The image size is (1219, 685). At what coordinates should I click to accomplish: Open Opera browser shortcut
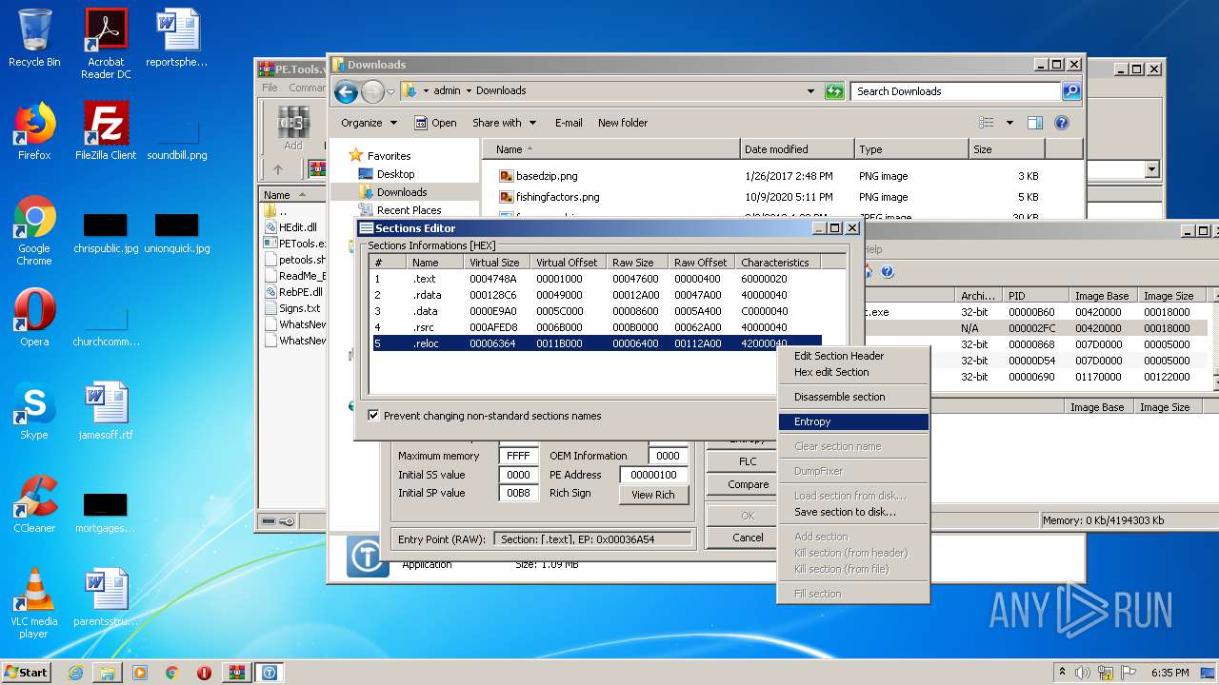click(x=34, y=318)
